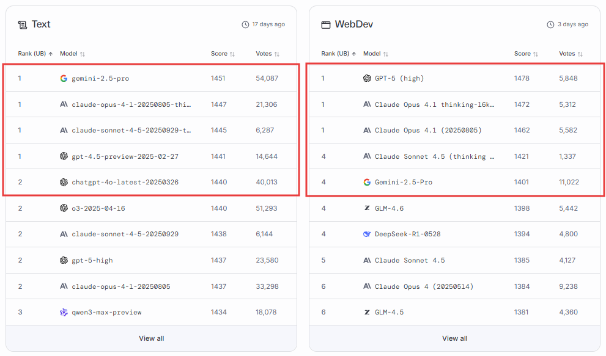Image resolution: width=606 pixels, height=356 pixels.
Task: Click Anthropic logo beside claude-sonnet-4-5-20250929-t…
Action: tap(64, 130)
